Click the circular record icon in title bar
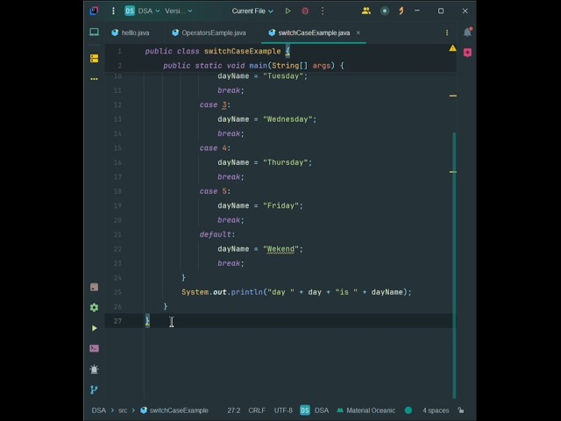Image resolution: width=561 pixels, height=421 pixels. 385,11
